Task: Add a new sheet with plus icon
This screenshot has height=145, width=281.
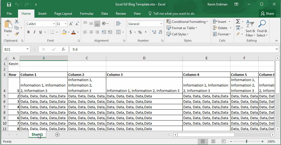Action: point(57,135)
